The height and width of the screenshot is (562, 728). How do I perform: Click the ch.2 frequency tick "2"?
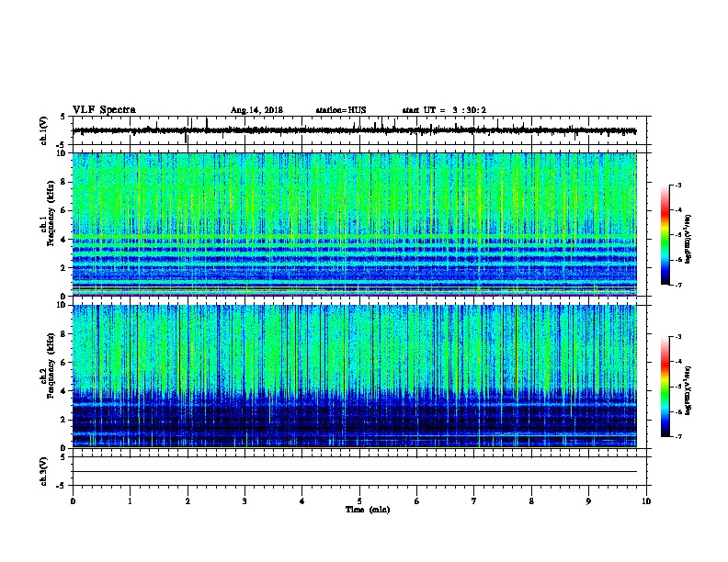pyautogui.click(x=63, y=420)
